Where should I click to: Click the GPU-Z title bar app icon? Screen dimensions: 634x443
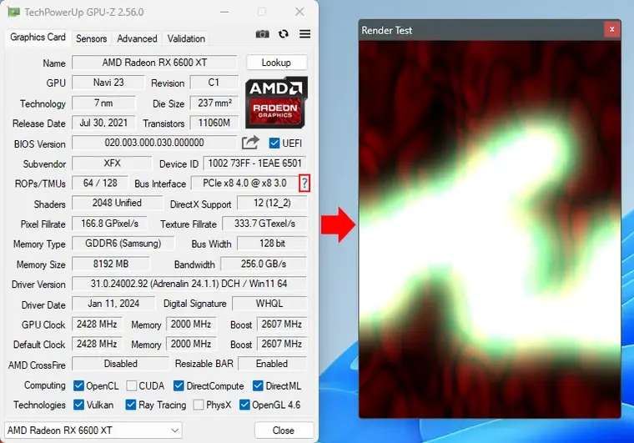point(14,12)
